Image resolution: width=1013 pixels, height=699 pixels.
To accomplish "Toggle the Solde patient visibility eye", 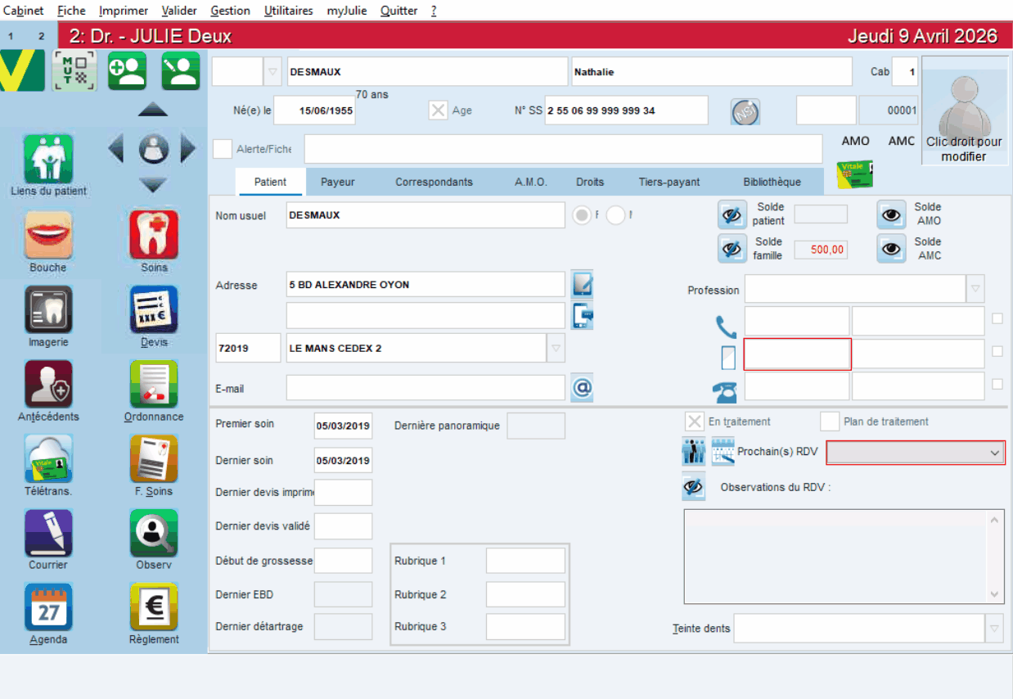I will pos(732,214).
